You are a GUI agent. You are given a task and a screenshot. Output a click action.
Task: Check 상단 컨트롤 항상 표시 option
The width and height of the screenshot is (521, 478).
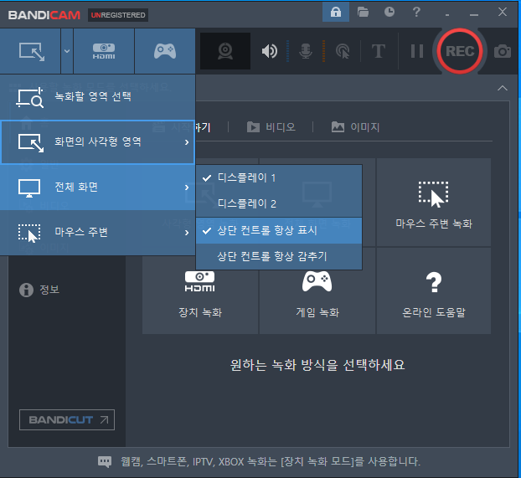[x=279, y=230]
